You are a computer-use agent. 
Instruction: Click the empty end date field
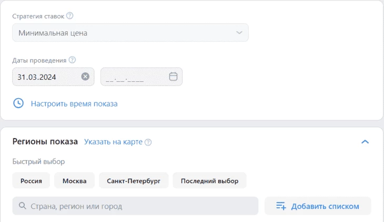[x=142, y=77]
